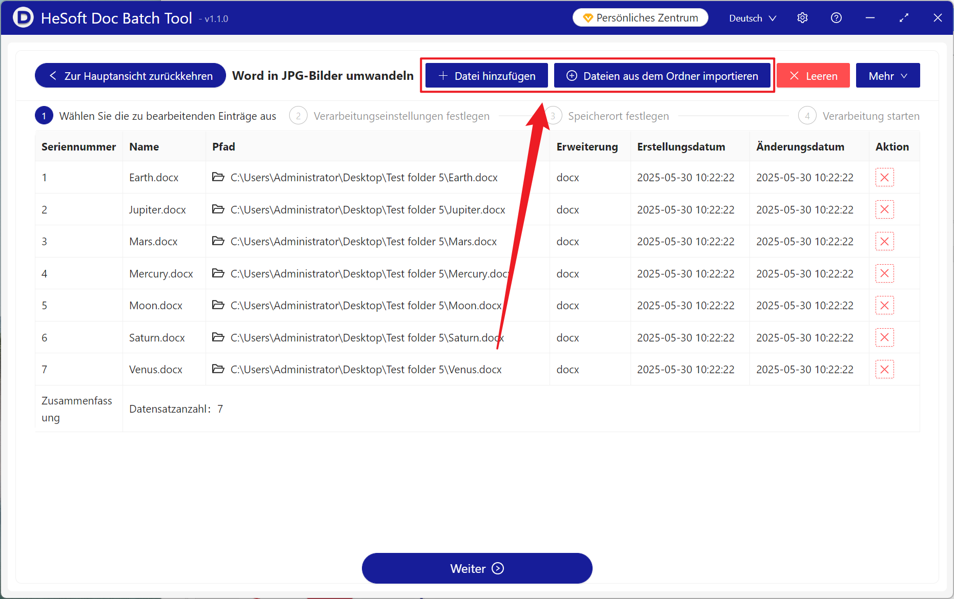The height and width of the screenshot is (599, 954).
Task: Click Datei hinzufügen button
Action: point(487,76)
